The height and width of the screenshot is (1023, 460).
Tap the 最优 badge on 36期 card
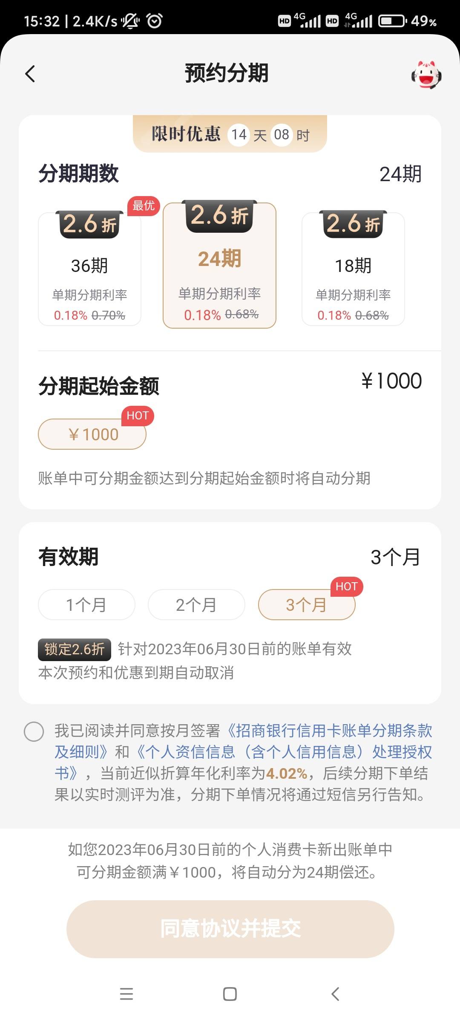(x=144, y=206)
